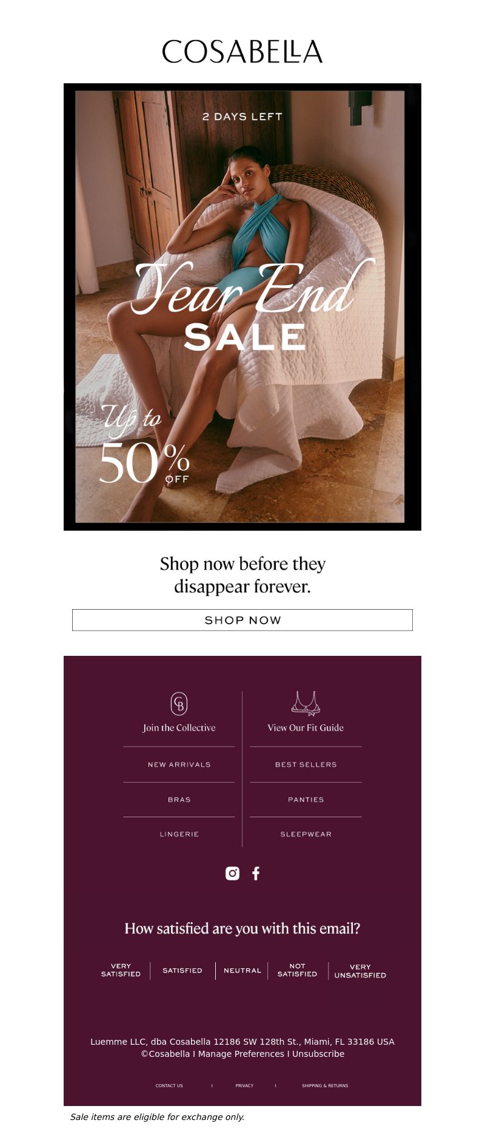Viewport: 485px width, 1140px height.
Task: Click the Unsubscribe link
Action: click(x=318, y=1054)
